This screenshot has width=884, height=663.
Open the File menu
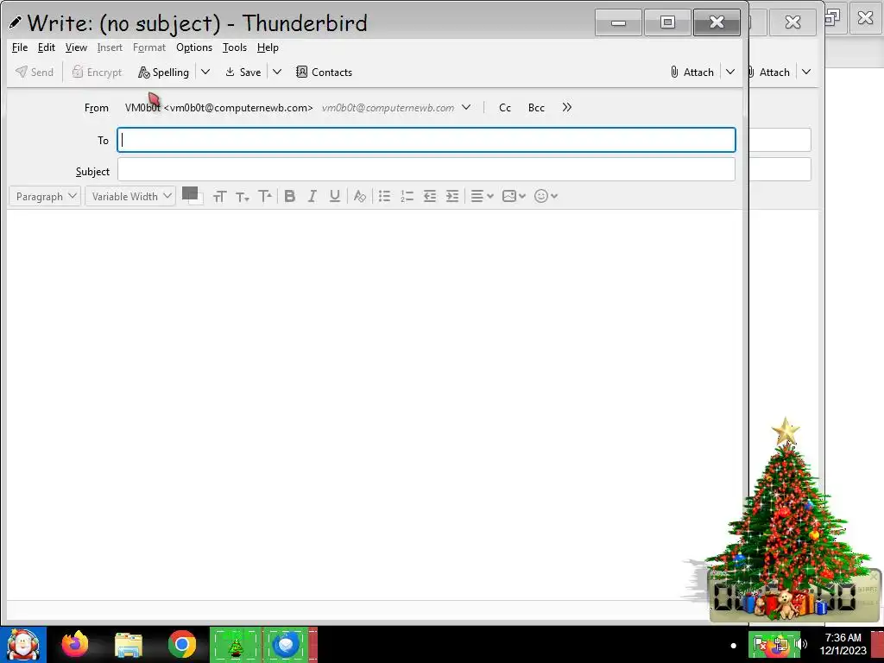click(20, 47)
